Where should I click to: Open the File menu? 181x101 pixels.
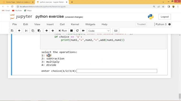click(x=14, y=24)
